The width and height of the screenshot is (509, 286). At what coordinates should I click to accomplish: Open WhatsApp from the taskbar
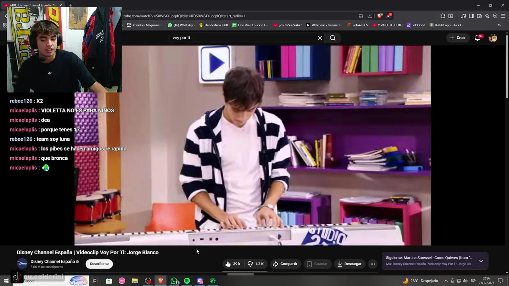[x=174, y=281]
